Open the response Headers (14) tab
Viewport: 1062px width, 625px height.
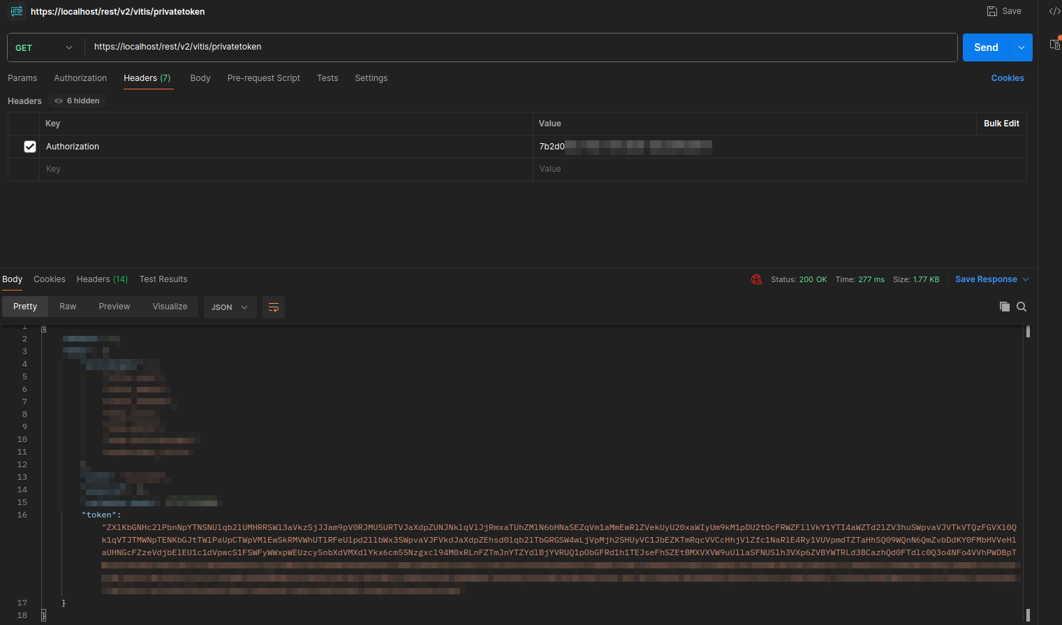103,279
